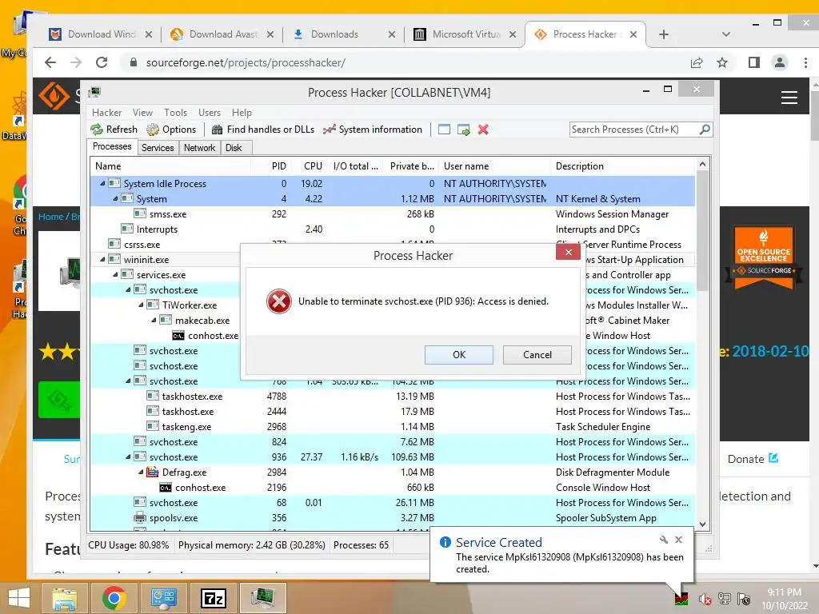
Task: Click the csrss.exe process icon
Action: pyautogui.click(x=114, y=244)
